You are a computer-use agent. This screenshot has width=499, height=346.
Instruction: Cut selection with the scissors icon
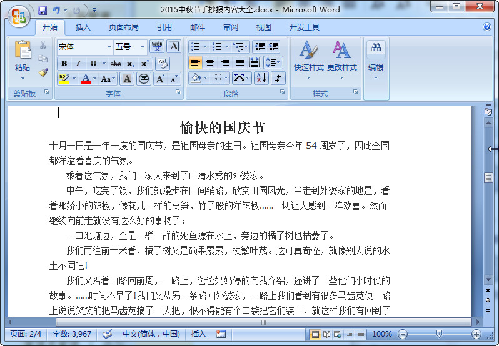pos(43,45)
